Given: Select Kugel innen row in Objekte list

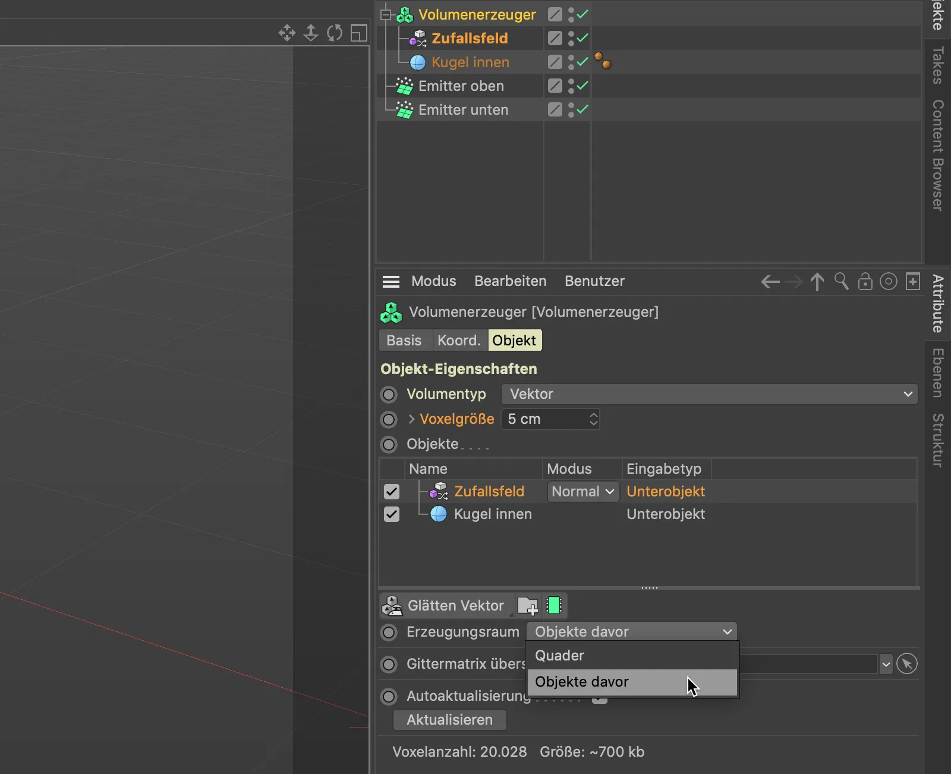Looking at the screenshot, I should coord(648,514).
